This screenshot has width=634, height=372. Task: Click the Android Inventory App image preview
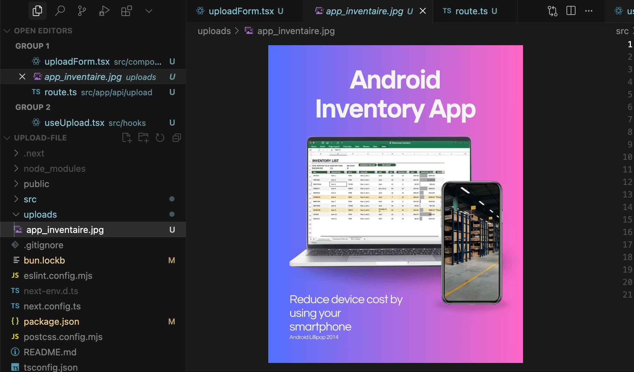395,204
